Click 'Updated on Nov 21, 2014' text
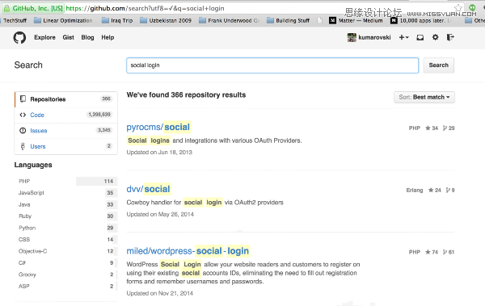 159,293
